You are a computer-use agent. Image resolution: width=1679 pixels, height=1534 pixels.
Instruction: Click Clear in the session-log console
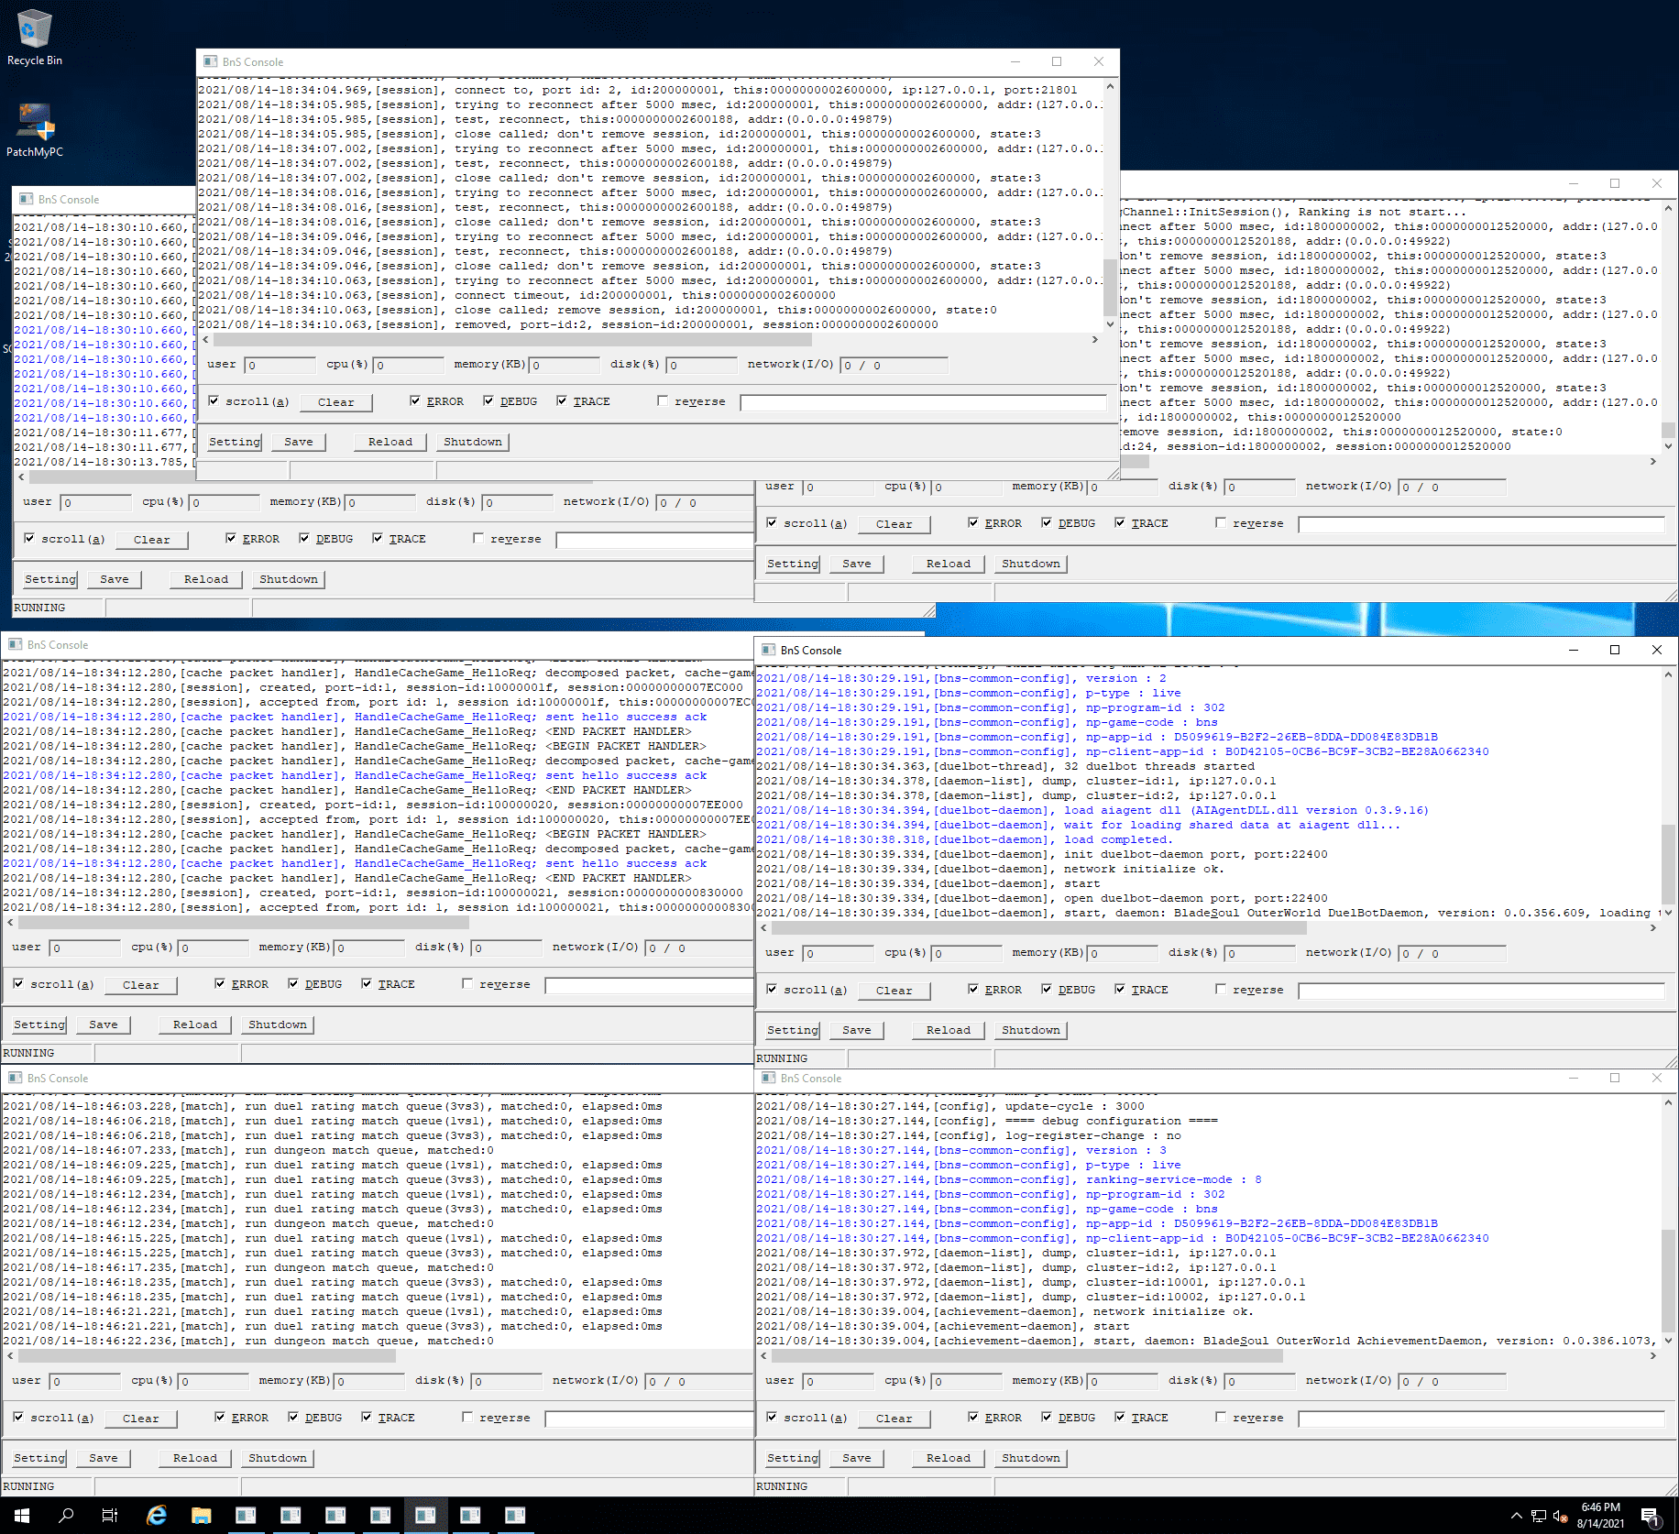pyautogui.click(x=336, y=402)
